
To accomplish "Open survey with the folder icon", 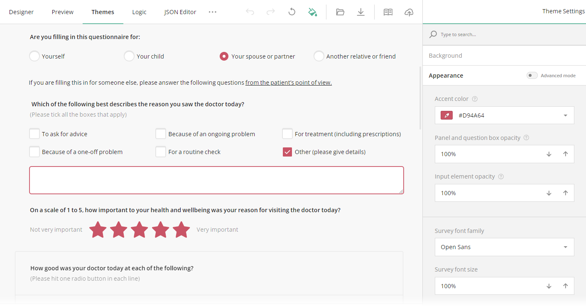I will (x=340, y=12).
